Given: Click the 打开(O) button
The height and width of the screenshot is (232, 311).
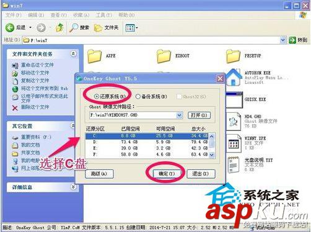Looking at the screenshot, I should coord(199,115).
